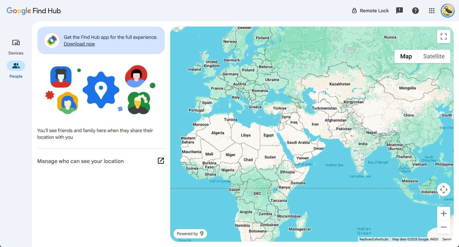Screen dimensions: 459x247
Task: Click the Egypt label on the map
Action: (269, 135)
